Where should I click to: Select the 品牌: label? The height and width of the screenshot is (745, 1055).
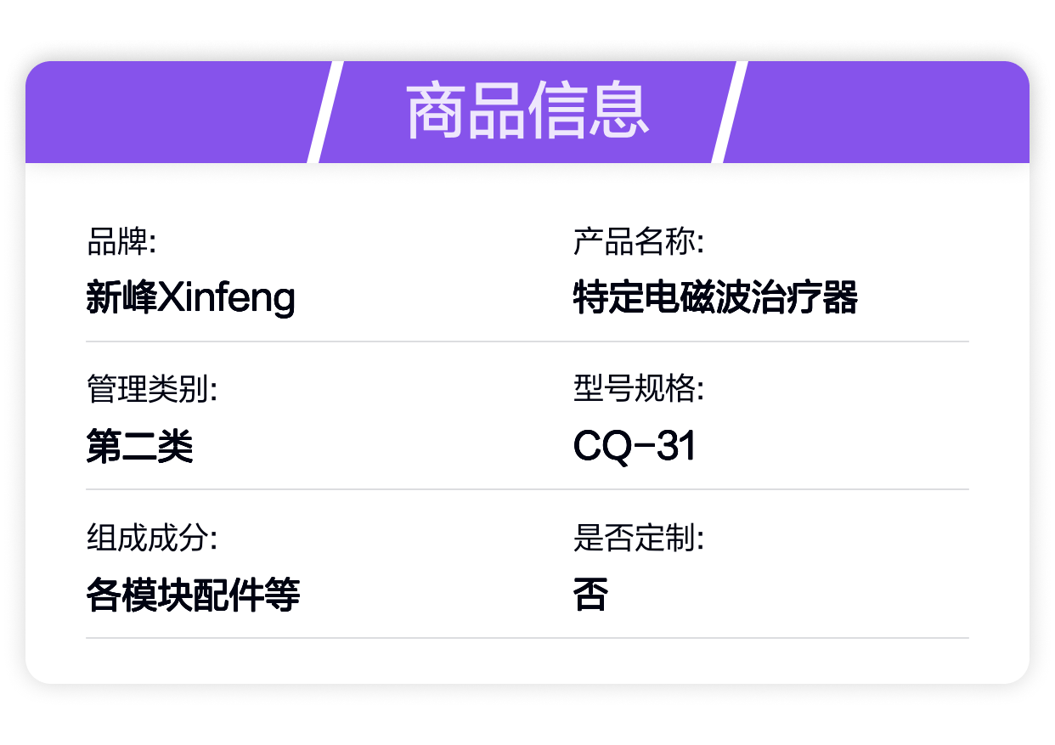pos(121,243)
